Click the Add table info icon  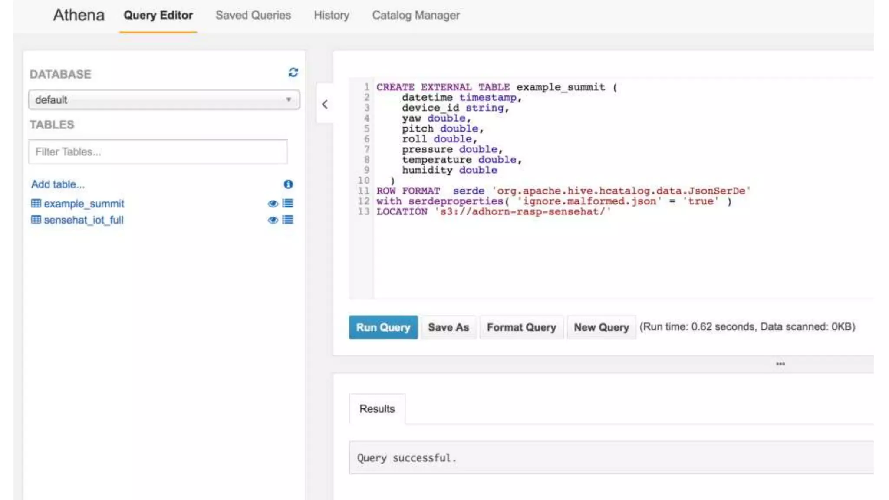pos(288,184)
